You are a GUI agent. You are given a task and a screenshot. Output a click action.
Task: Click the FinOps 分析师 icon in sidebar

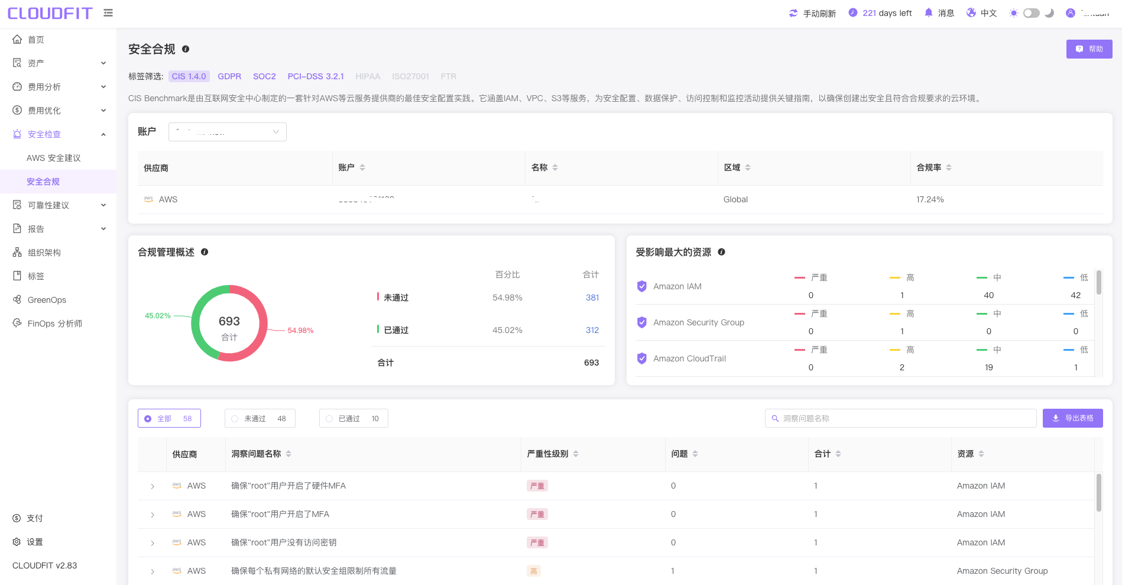[17, 324]
